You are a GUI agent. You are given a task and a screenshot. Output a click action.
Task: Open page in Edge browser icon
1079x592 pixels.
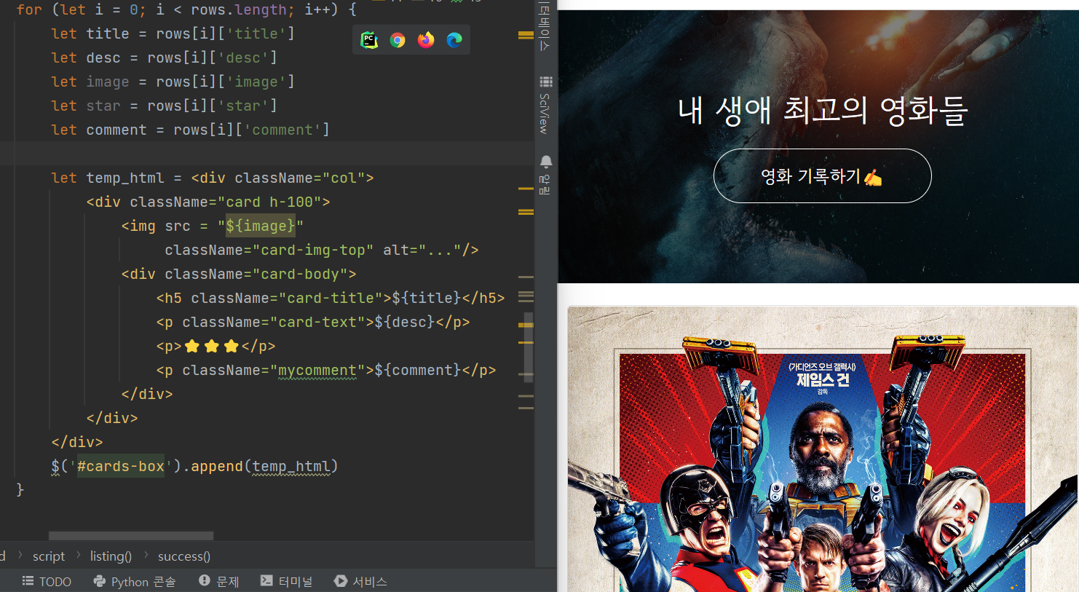point(454,40)
